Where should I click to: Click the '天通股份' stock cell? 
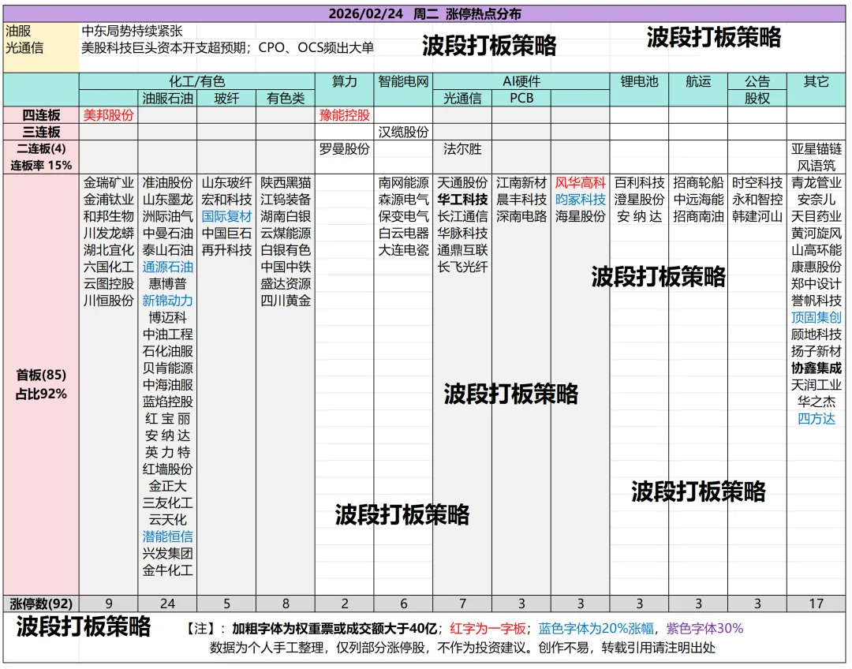coord(462,182)
